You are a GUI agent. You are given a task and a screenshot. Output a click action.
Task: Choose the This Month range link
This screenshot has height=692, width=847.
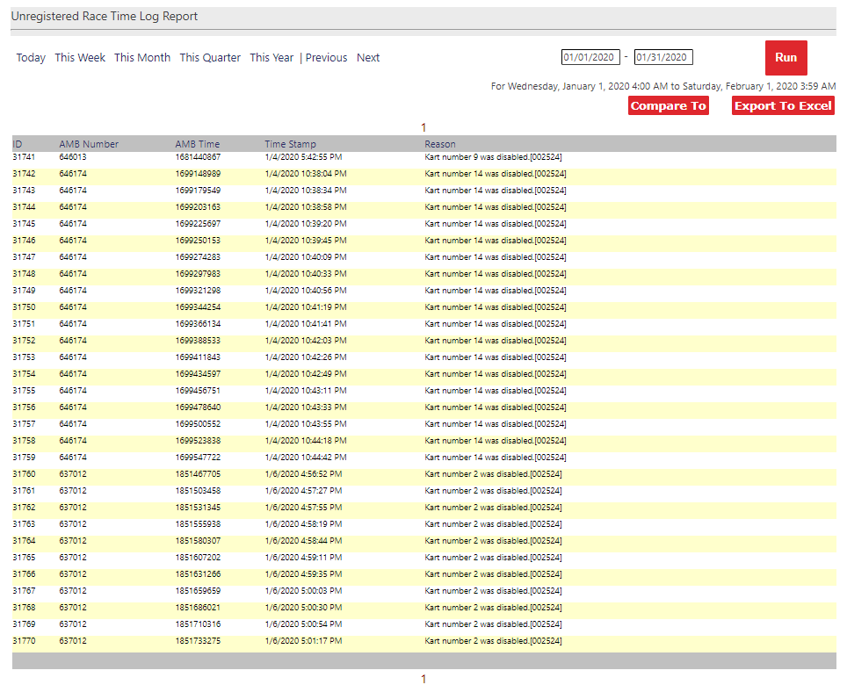[142, 58]
